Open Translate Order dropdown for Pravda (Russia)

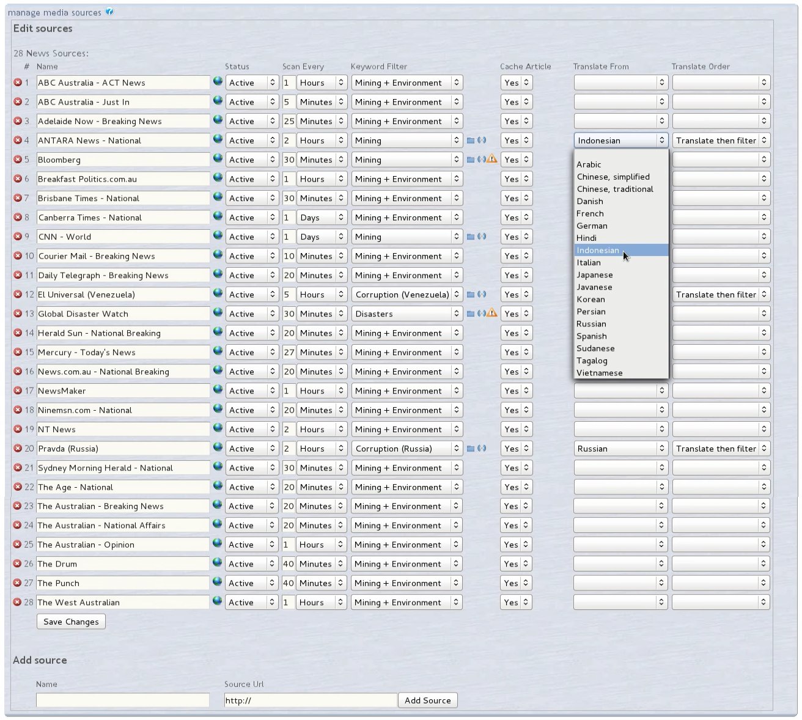(721, 449)
